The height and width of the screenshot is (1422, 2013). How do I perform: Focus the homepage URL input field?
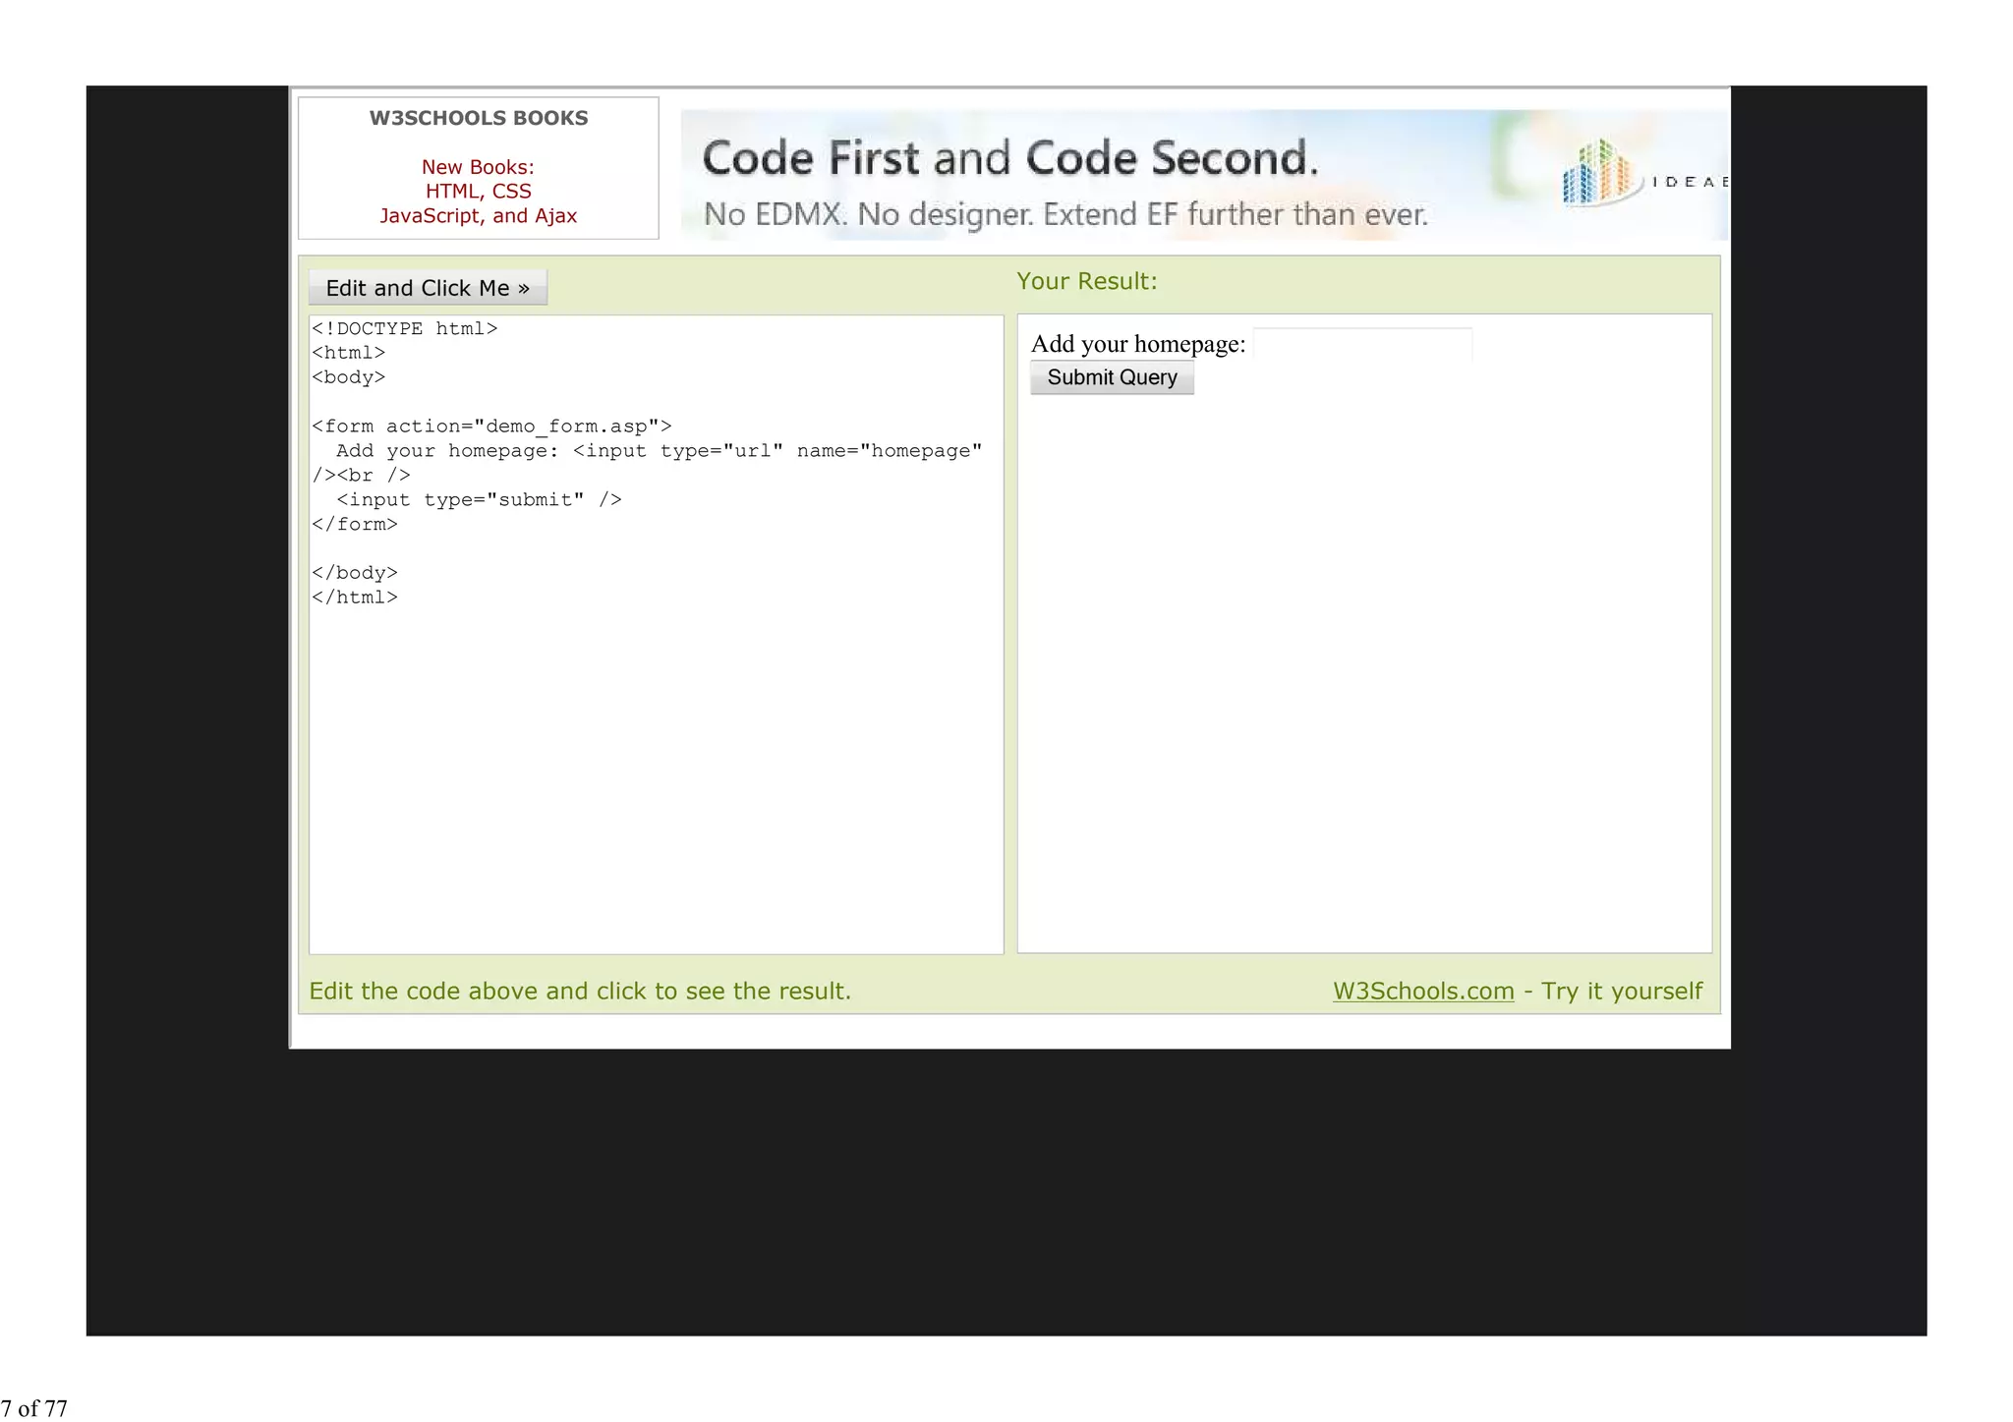coord(1362,344)
